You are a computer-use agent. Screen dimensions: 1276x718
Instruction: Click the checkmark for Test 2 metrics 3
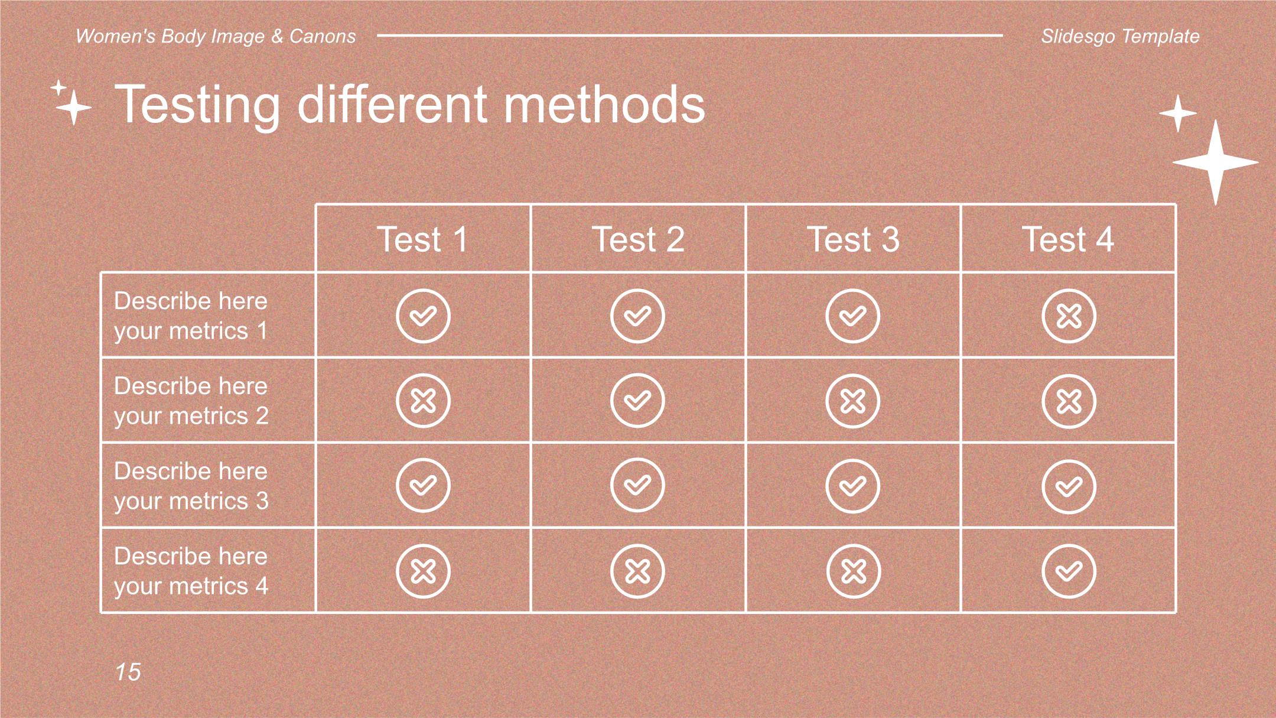tap(637, 486)
